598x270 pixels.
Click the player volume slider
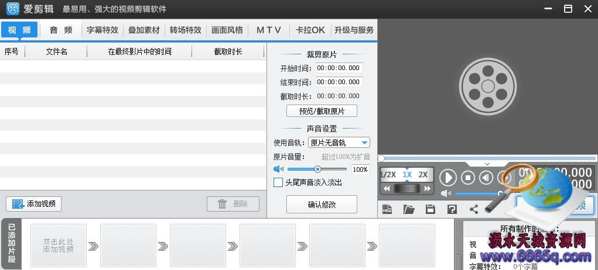click(479, 193)
